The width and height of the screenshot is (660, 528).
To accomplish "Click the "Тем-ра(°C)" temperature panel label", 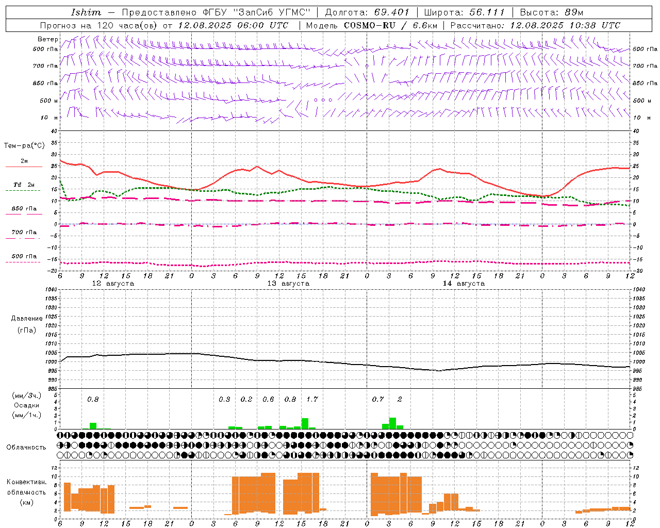I will pyautogui.click(x=24, y=146).
